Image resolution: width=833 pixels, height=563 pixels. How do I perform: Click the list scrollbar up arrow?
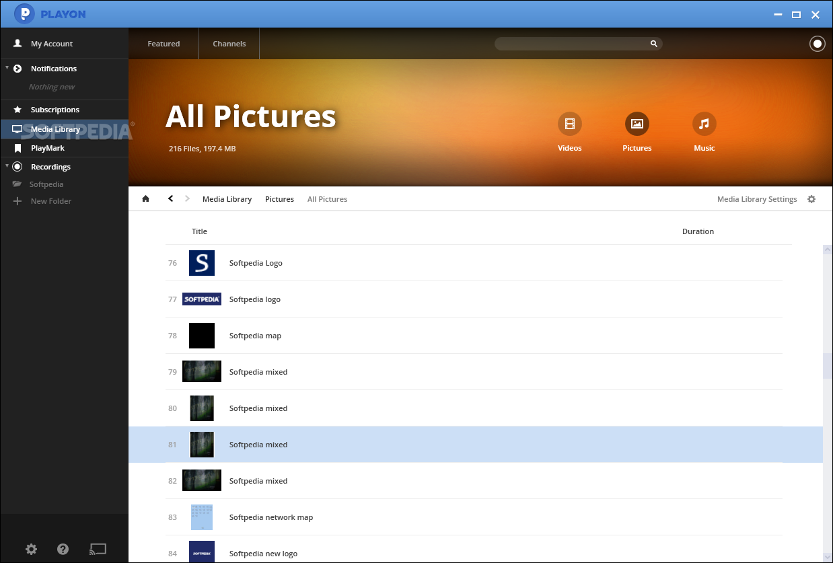[828, 250]
